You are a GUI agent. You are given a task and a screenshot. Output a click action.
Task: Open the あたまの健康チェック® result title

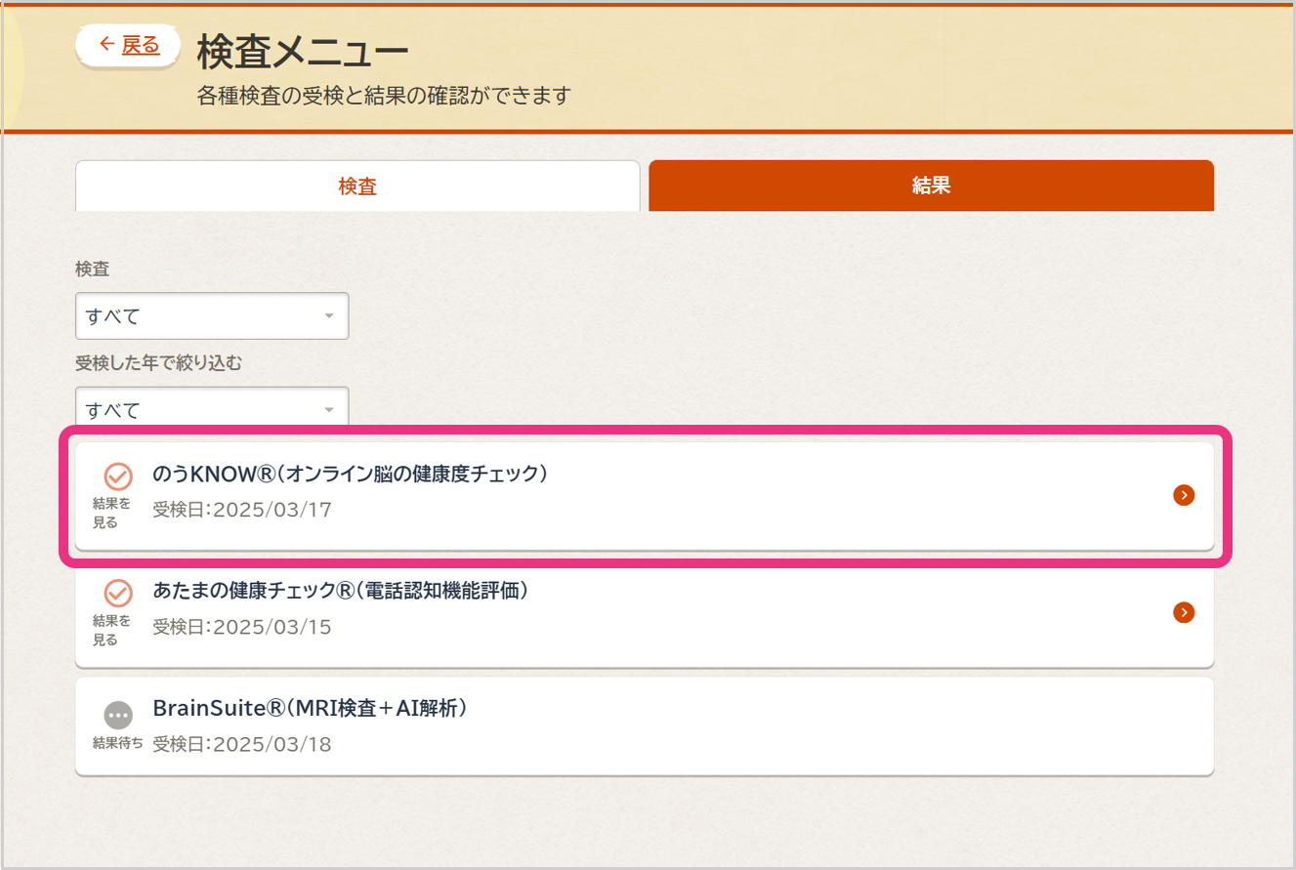(x=341, y=591)
